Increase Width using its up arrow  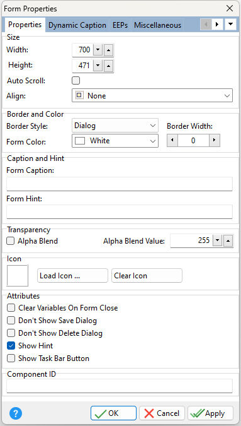click(x=108, y=50)
